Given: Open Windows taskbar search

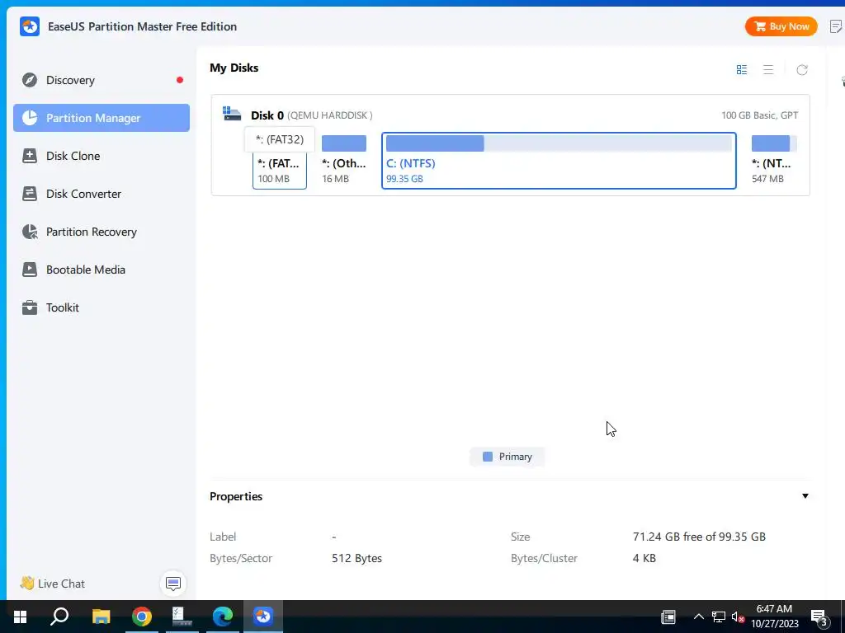Looking at the screenshot, I should click(x=59, y=617).
